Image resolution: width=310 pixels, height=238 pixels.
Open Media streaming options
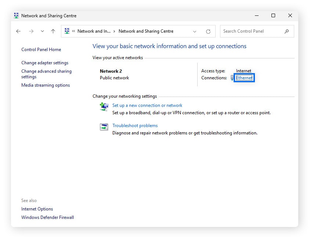pos(46,85)
